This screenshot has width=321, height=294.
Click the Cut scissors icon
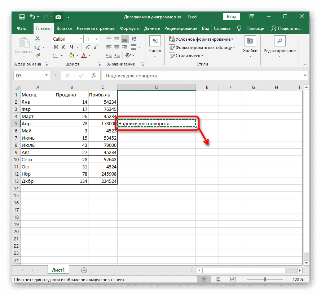(37, 39)
